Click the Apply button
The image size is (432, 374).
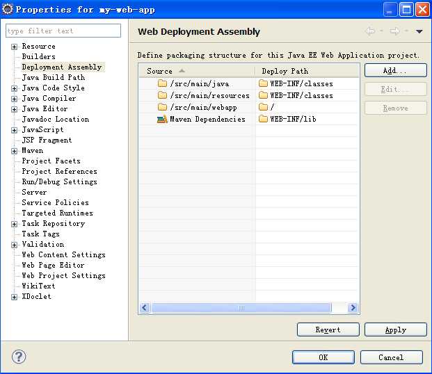tap(396, 330)
